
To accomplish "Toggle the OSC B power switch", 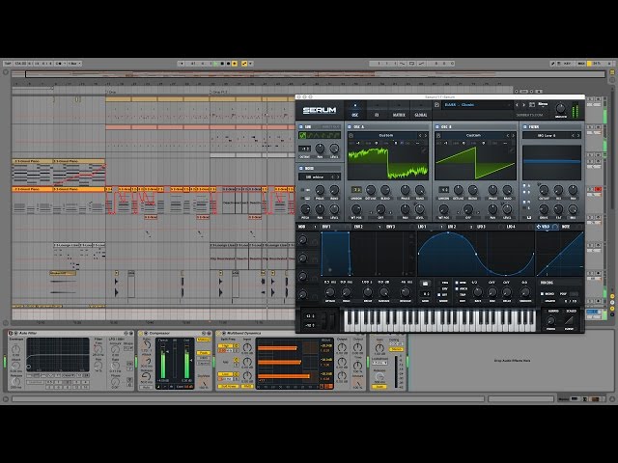I will [x=437, y=126].
